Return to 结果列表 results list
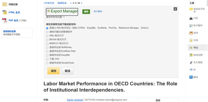208x102 pixels. (49, 3)
